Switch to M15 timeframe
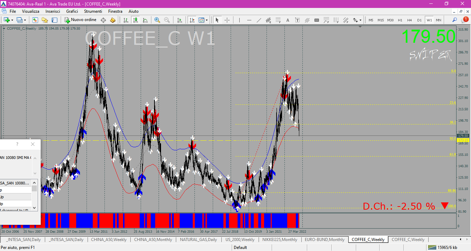 pyautogui.click(x=381, y=20)
